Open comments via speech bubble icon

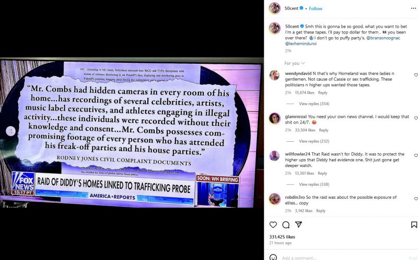click(x=286, y=225)
